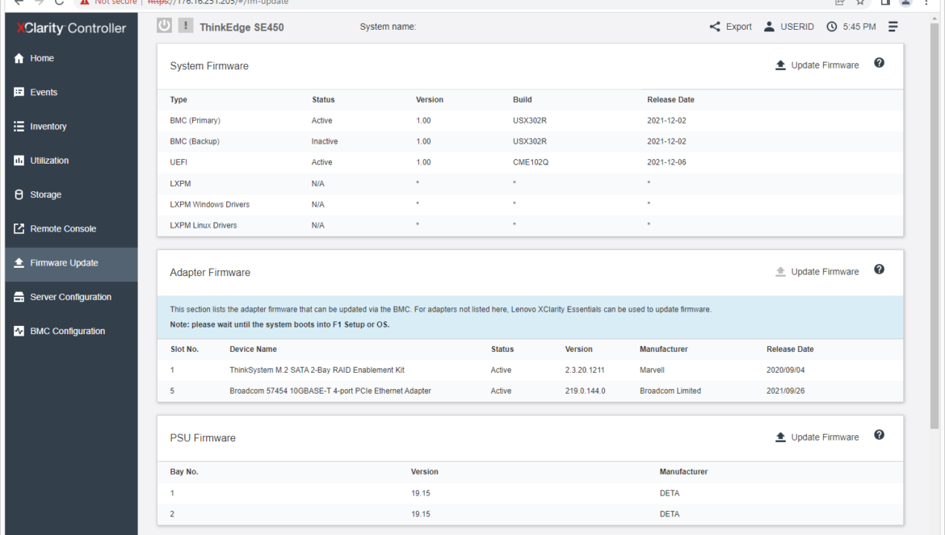Open help for Adapter Firmware section
This screenshot has width=945, height=535.
click(x=880, y=270)
